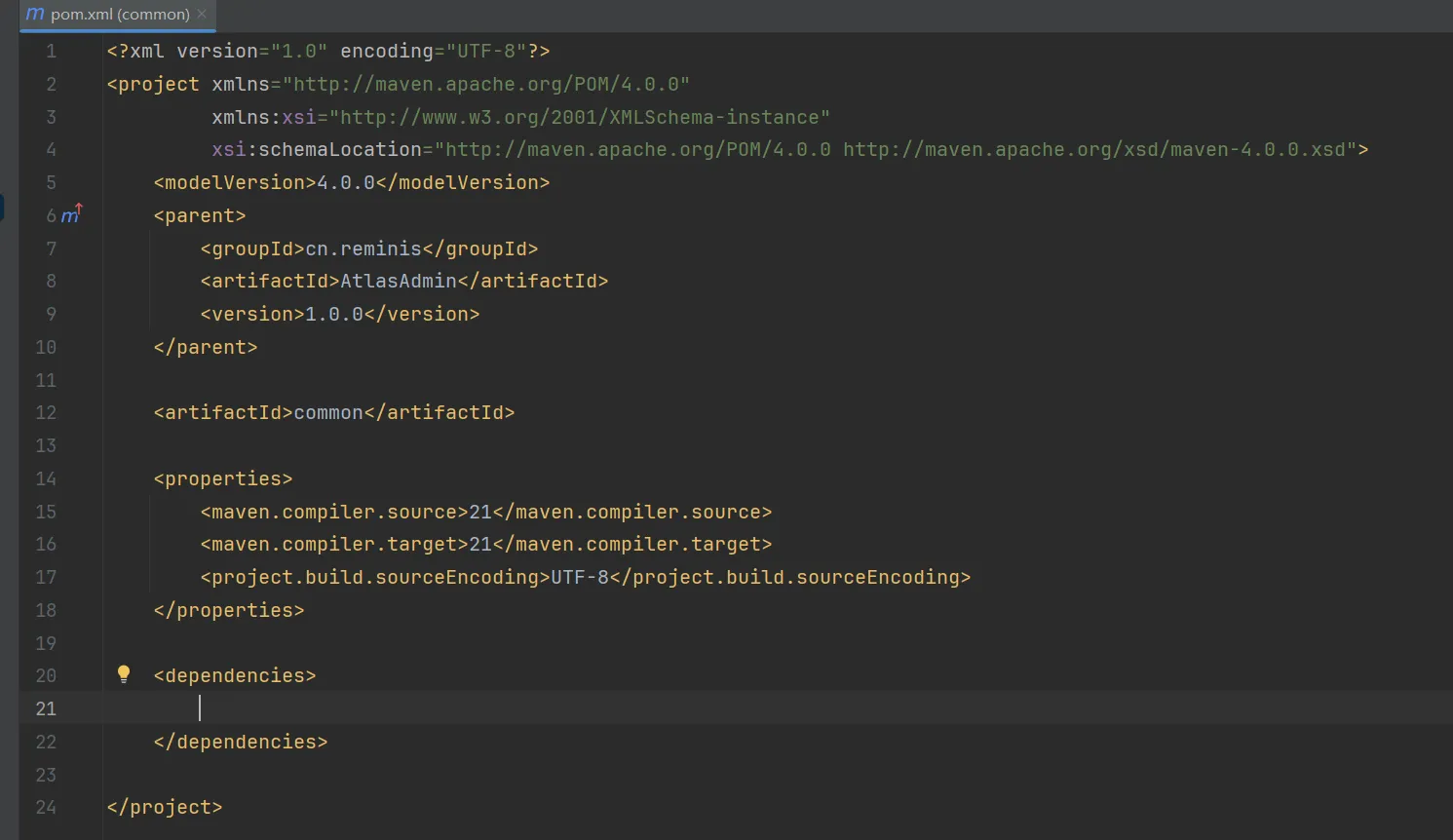Click line number 21 in the gutter
Viewport: 1453px width, 840px height.
tap(46, 708)
